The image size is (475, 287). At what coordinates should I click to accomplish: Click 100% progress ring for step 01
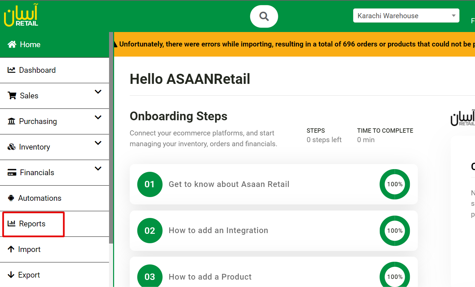(395, 184)
